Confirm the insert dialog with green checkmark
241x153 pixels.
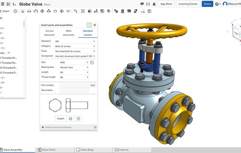coord(89,25)
